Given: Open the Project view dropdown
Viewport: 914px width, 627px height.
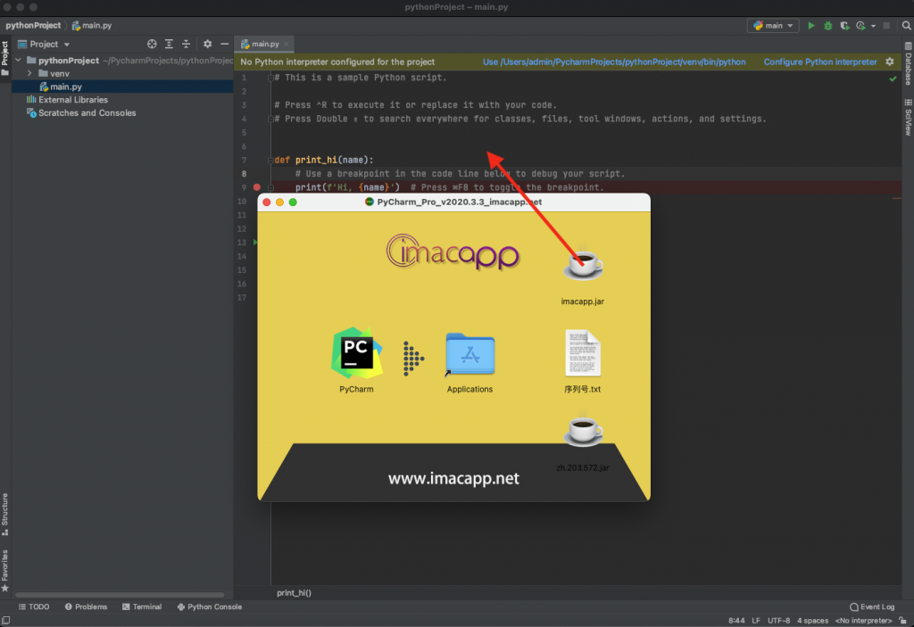Looking at the screenshot, I should point(45,45).
